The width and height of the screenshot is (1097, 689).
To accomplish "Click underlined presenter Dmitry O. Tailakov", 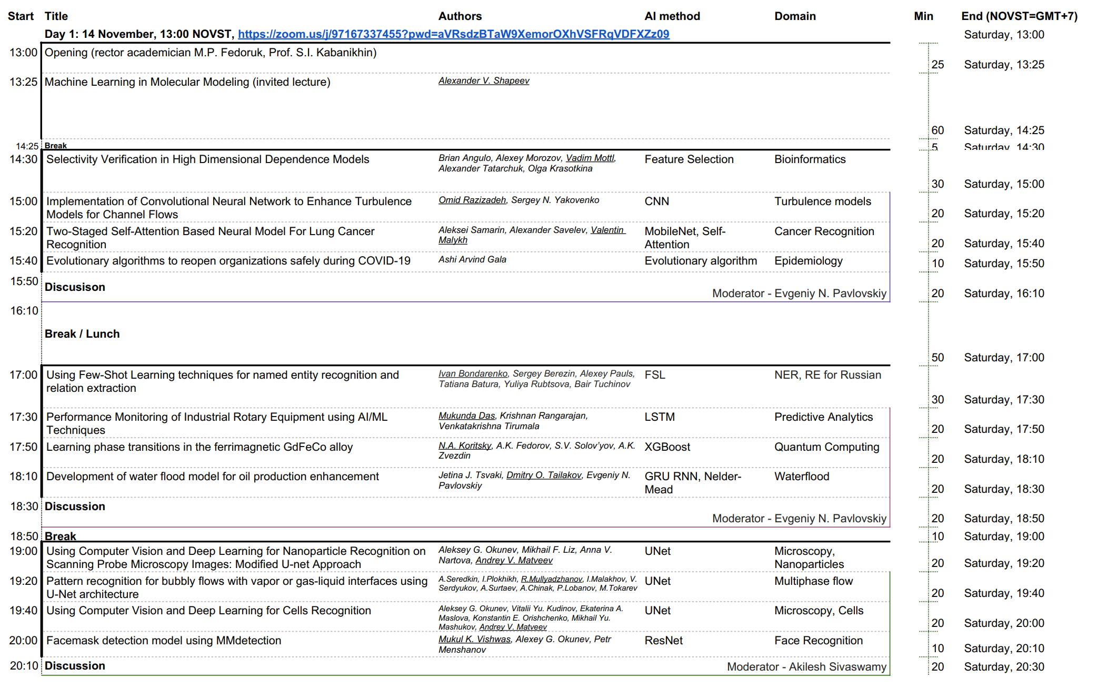I will [544, 475].
